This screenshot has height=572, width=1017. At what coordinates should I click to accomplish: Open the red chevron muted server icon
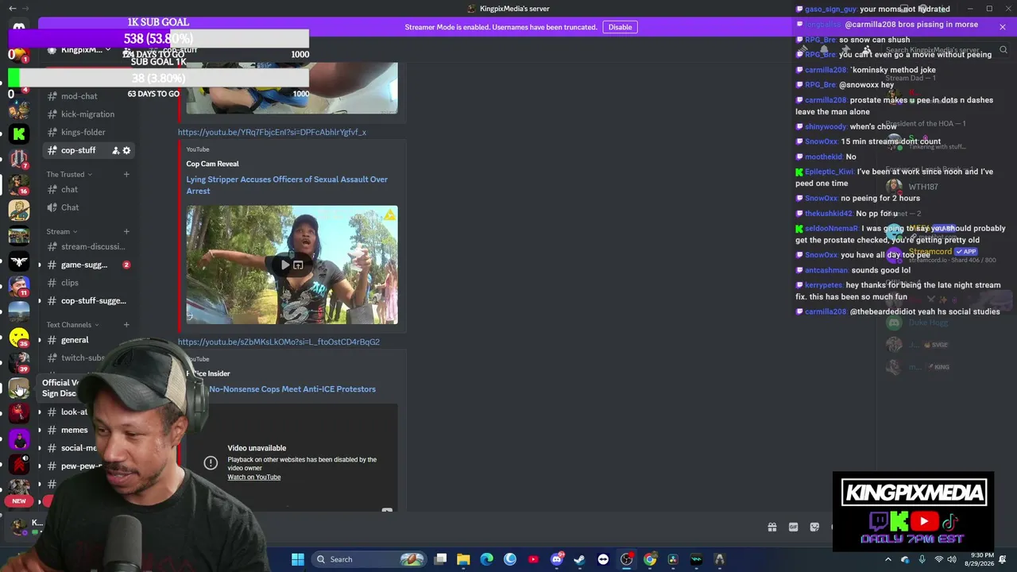tap(19, 463)
